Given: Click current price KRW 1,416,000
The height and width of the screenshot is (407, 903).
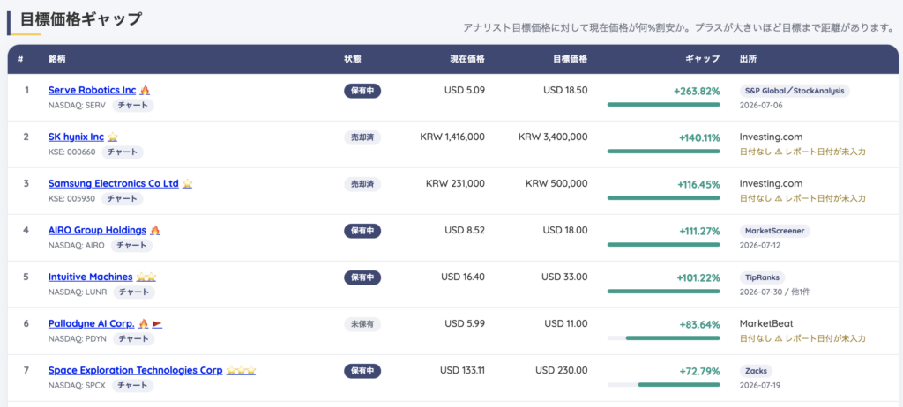Looking at the screenshot, I should (452, 137).
